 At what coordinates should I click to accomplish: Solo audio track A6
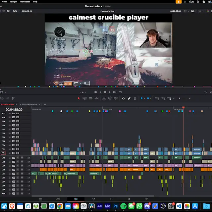(x=18, y=178)
